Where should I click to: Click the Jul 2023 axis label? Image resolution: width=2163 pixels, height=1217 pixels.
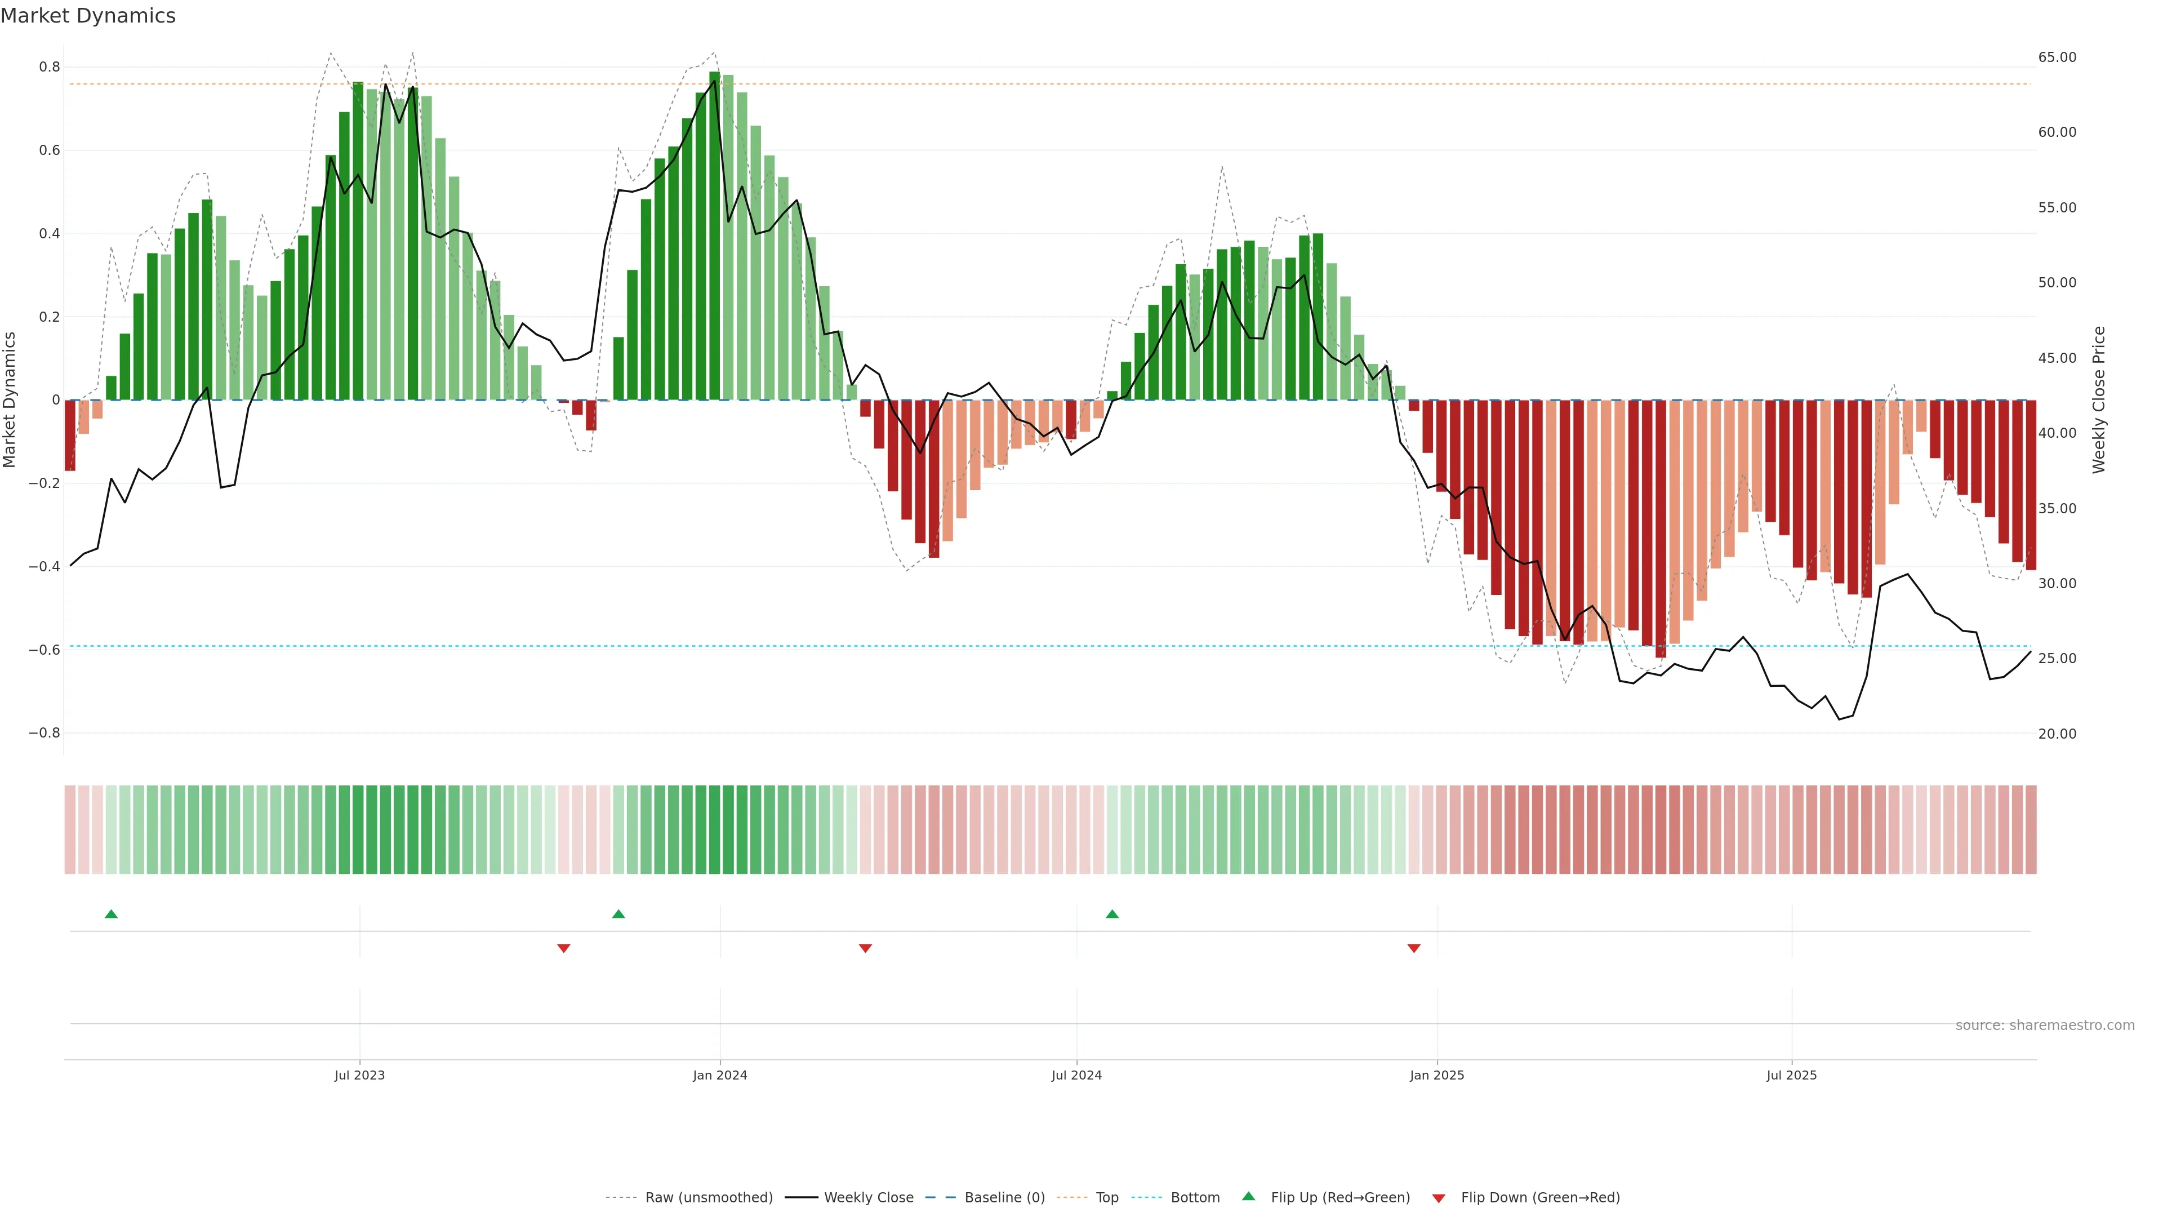[x=359, y=1076]
